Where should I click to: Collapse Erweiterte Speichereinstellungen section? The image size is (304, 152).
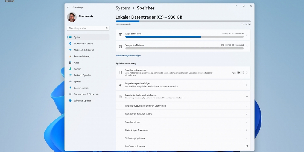247,96
